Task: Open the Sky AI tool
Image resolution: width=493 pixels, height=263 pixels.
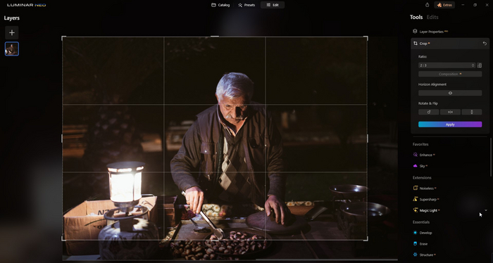Action: click(x=420, y=166)
